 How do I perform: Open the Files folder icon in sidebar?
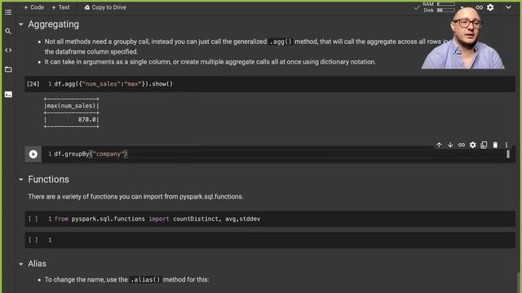coord(8,69)
